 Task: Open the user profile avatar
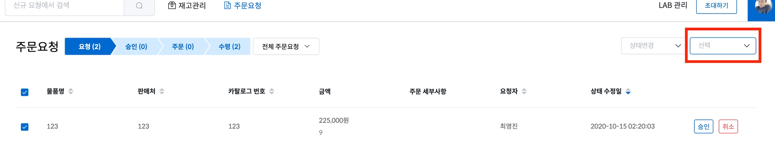[762, 7]
